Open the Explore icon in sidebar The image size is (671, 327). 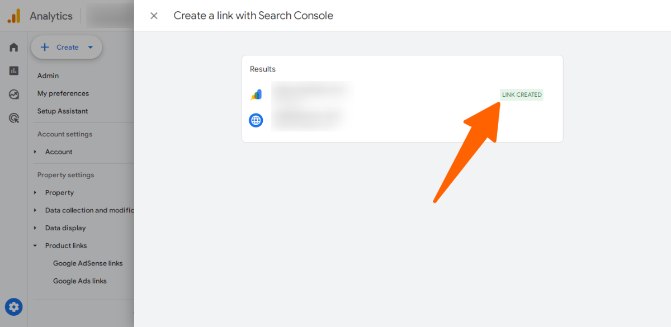pyautogui.click(x=14, y=94)
